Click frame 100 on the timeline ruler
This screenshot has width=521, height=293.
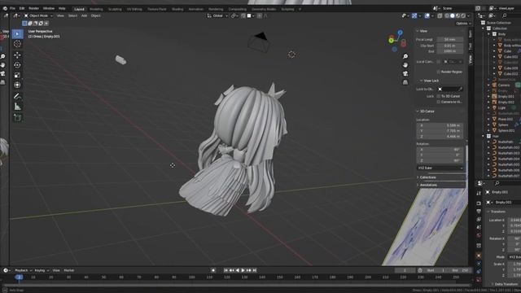(192, 277)
